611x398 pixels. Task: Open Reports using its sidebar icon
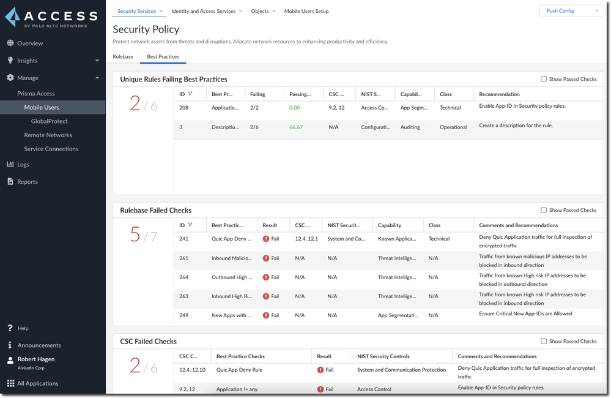10,181
